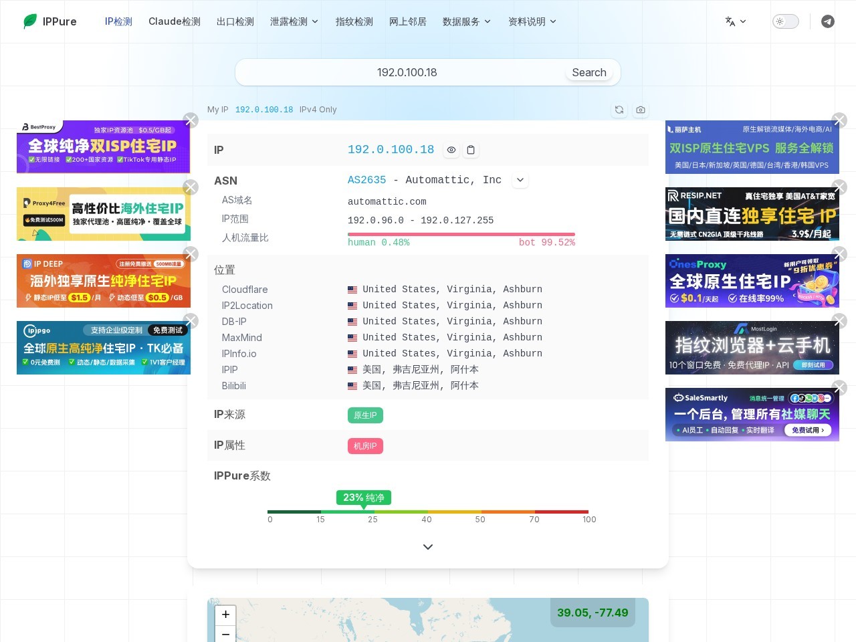856x642 pixels.
Task: Click the MaxMind location row
Action: (x=428, y=338)
